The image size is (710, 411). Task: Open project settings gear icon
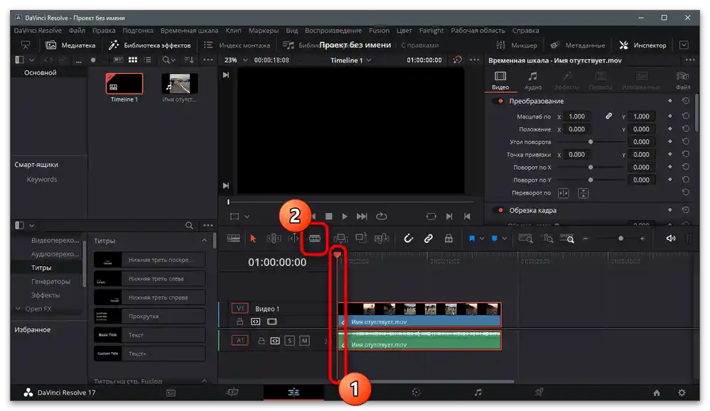[x=682, y=393]
